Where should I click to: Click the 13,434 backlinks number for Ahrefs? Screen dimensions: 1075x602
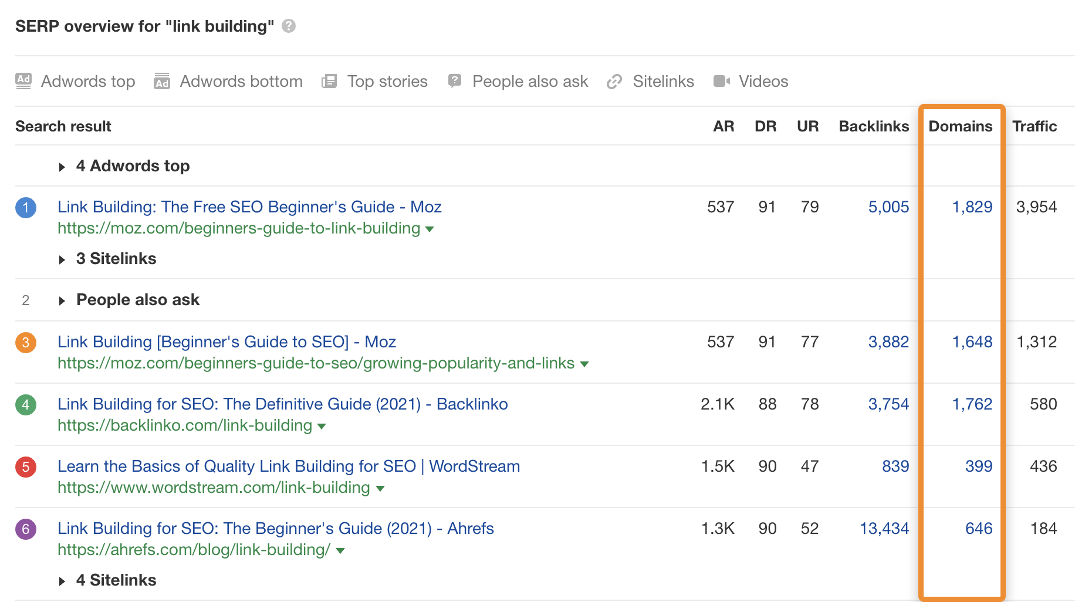pyautogui.click(x=884, y=529)
